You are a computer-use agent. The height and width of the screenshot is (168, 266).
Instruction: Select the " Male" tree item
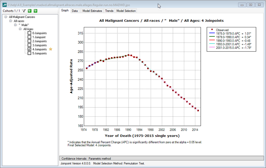click(24, 25)
